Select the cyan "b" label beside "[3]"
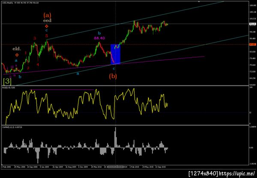Screen dimensions: 257x178 tap(20, 77)
